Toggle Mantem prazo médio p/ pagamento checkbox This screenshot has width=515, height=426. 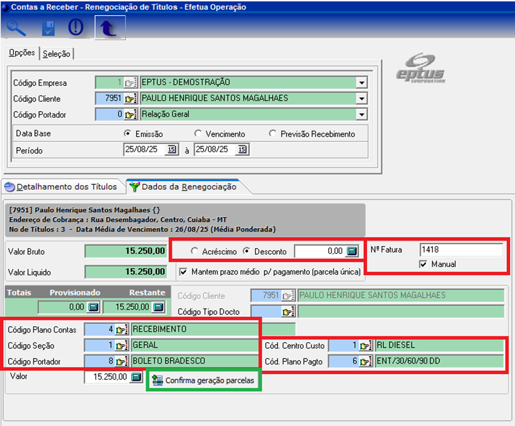tap(184, 271)
